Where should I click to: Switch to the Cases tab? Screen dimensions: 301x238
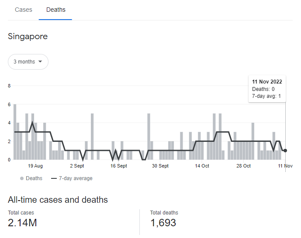click(24, 10)
